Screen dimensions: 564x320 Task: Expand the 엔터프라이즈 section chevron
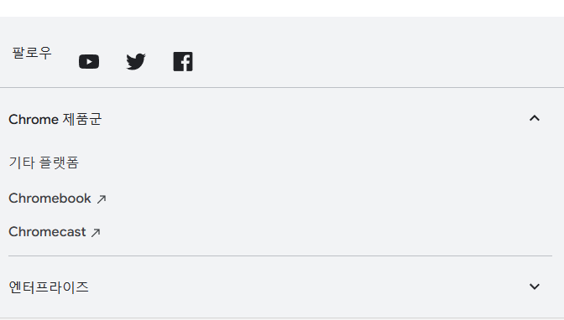pyautogui.click(x=535, y=286)
